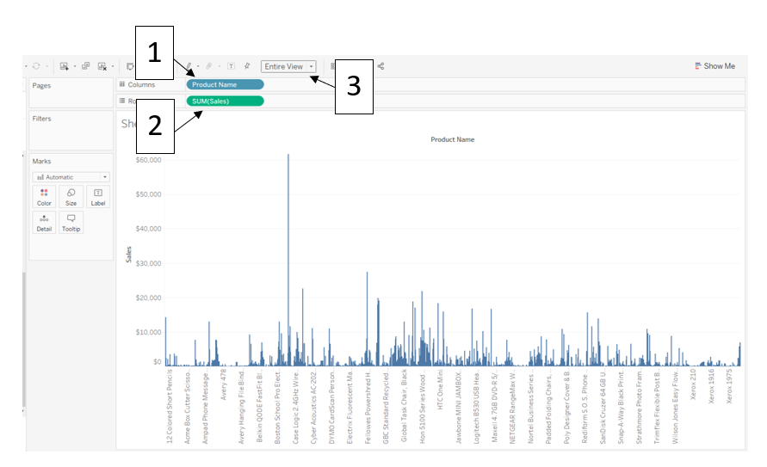Open the Detail marks card
Screen dimensions: 767x467
[x=44, y=223]
